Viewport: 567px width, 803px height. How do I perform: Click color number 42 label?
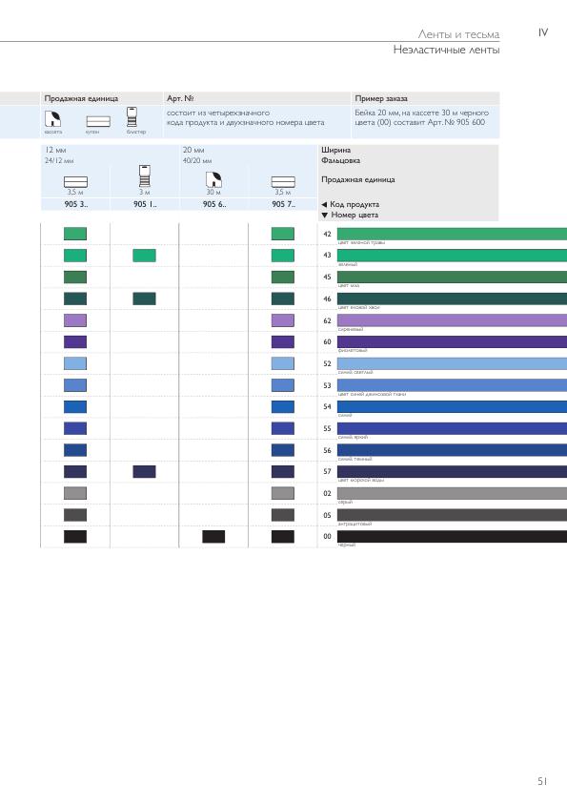(x=328, y=234)
